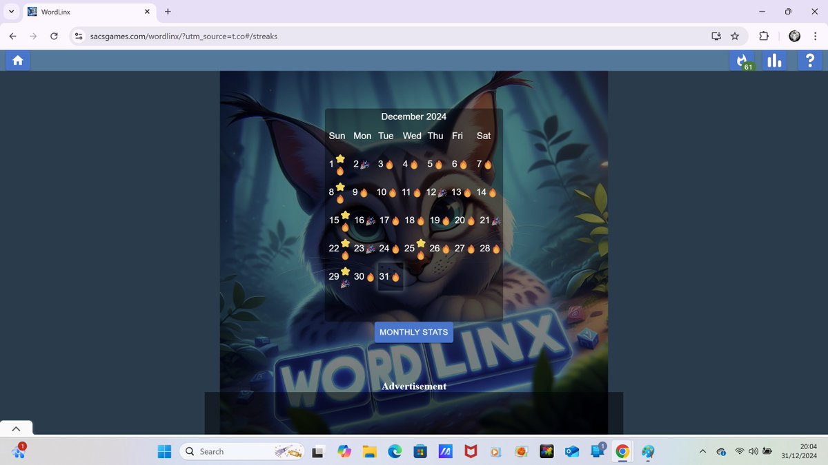Open the help question mark icon
Screen dimensions: 828x465
pos(809,61)
